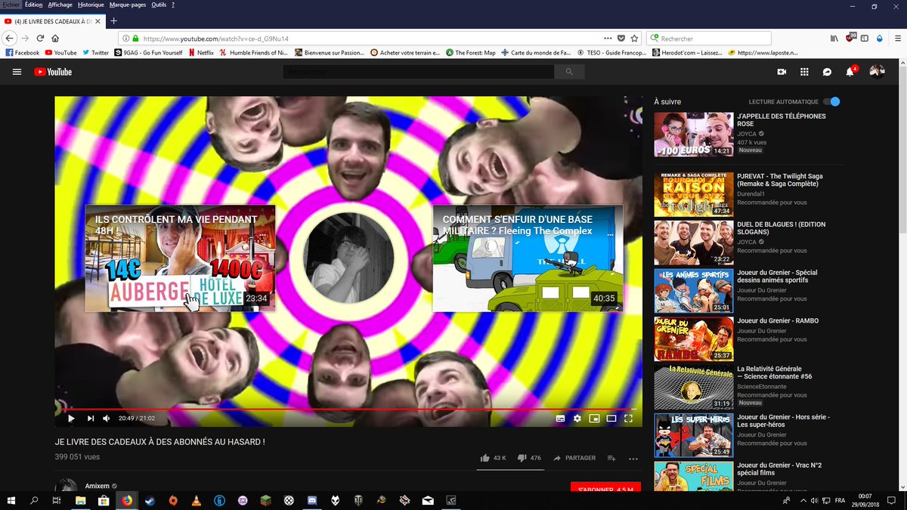Screen dimensions: 907x510
Task: Reload the page
Action: point(40,38)
